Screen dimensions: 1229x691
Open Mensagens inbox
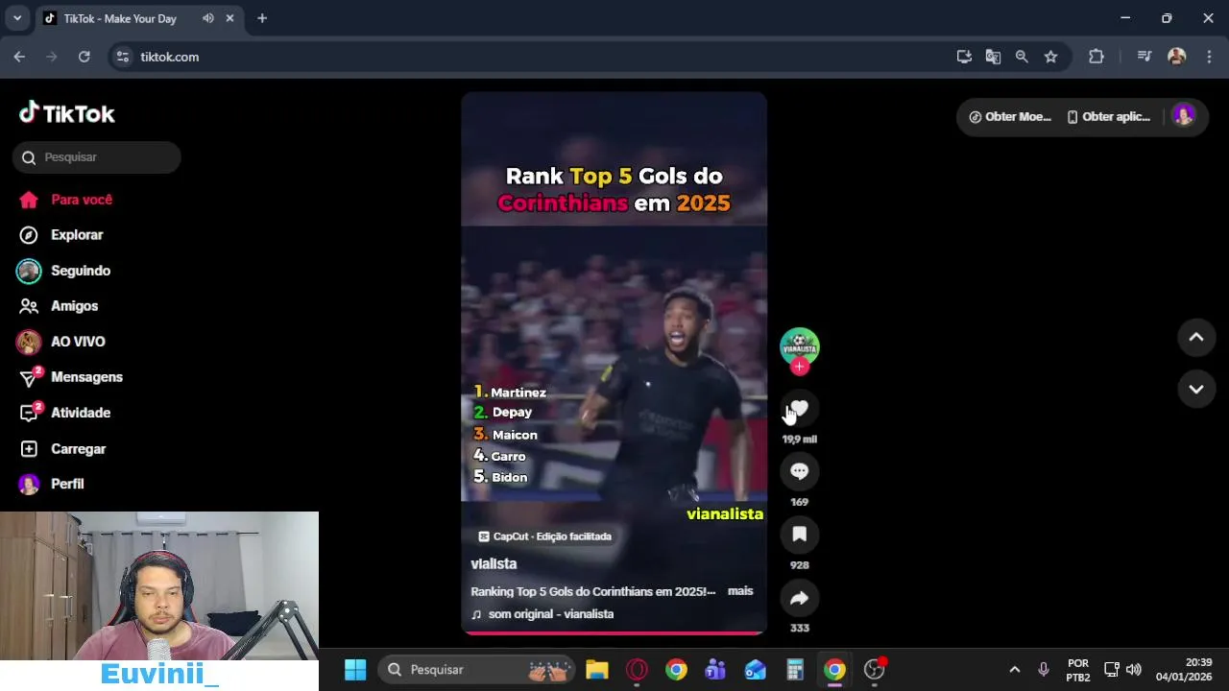(x=70, y=377)
